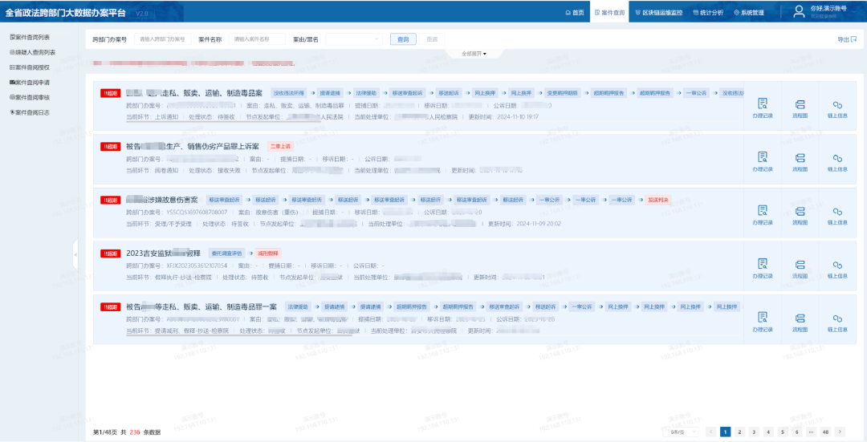This screenshot has width=867, height=442.
Task: Open the items-per-page dropdown
Action: click(x=682, y=432)
